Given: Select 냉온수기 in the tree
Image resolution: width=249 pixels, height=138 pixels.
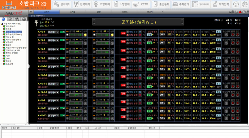Looking at the screenshot, I should coord(10,42).
